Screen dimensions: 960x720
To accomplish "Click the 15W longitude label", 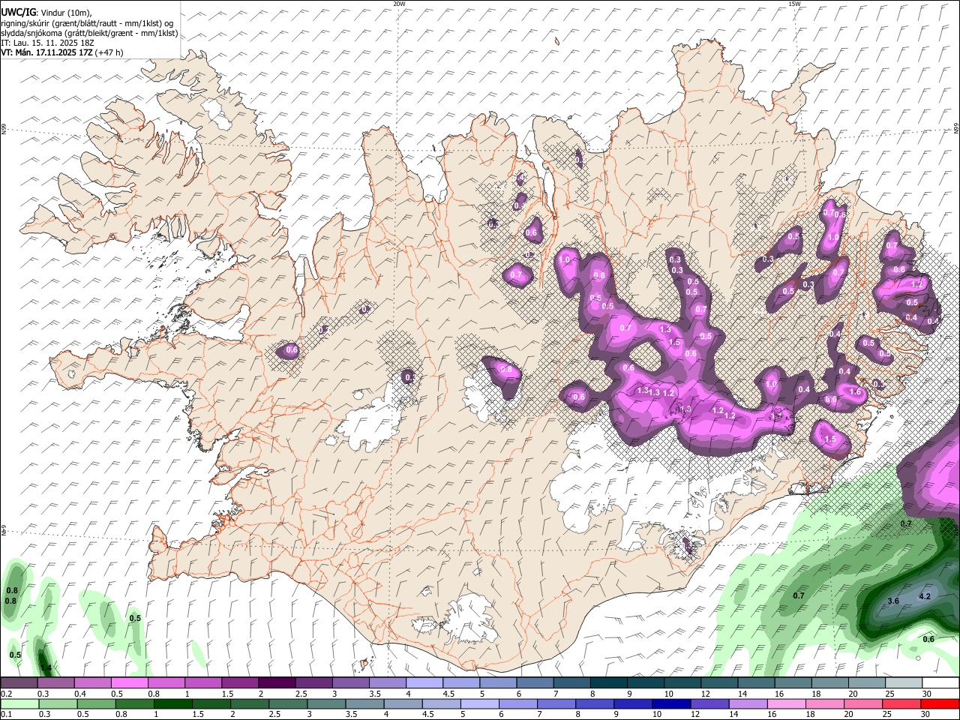I will 794,4.
